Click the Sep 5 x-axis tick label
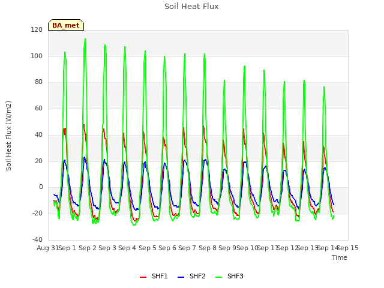This screenshot has width=384, height=288. click(x=148, y=248)
